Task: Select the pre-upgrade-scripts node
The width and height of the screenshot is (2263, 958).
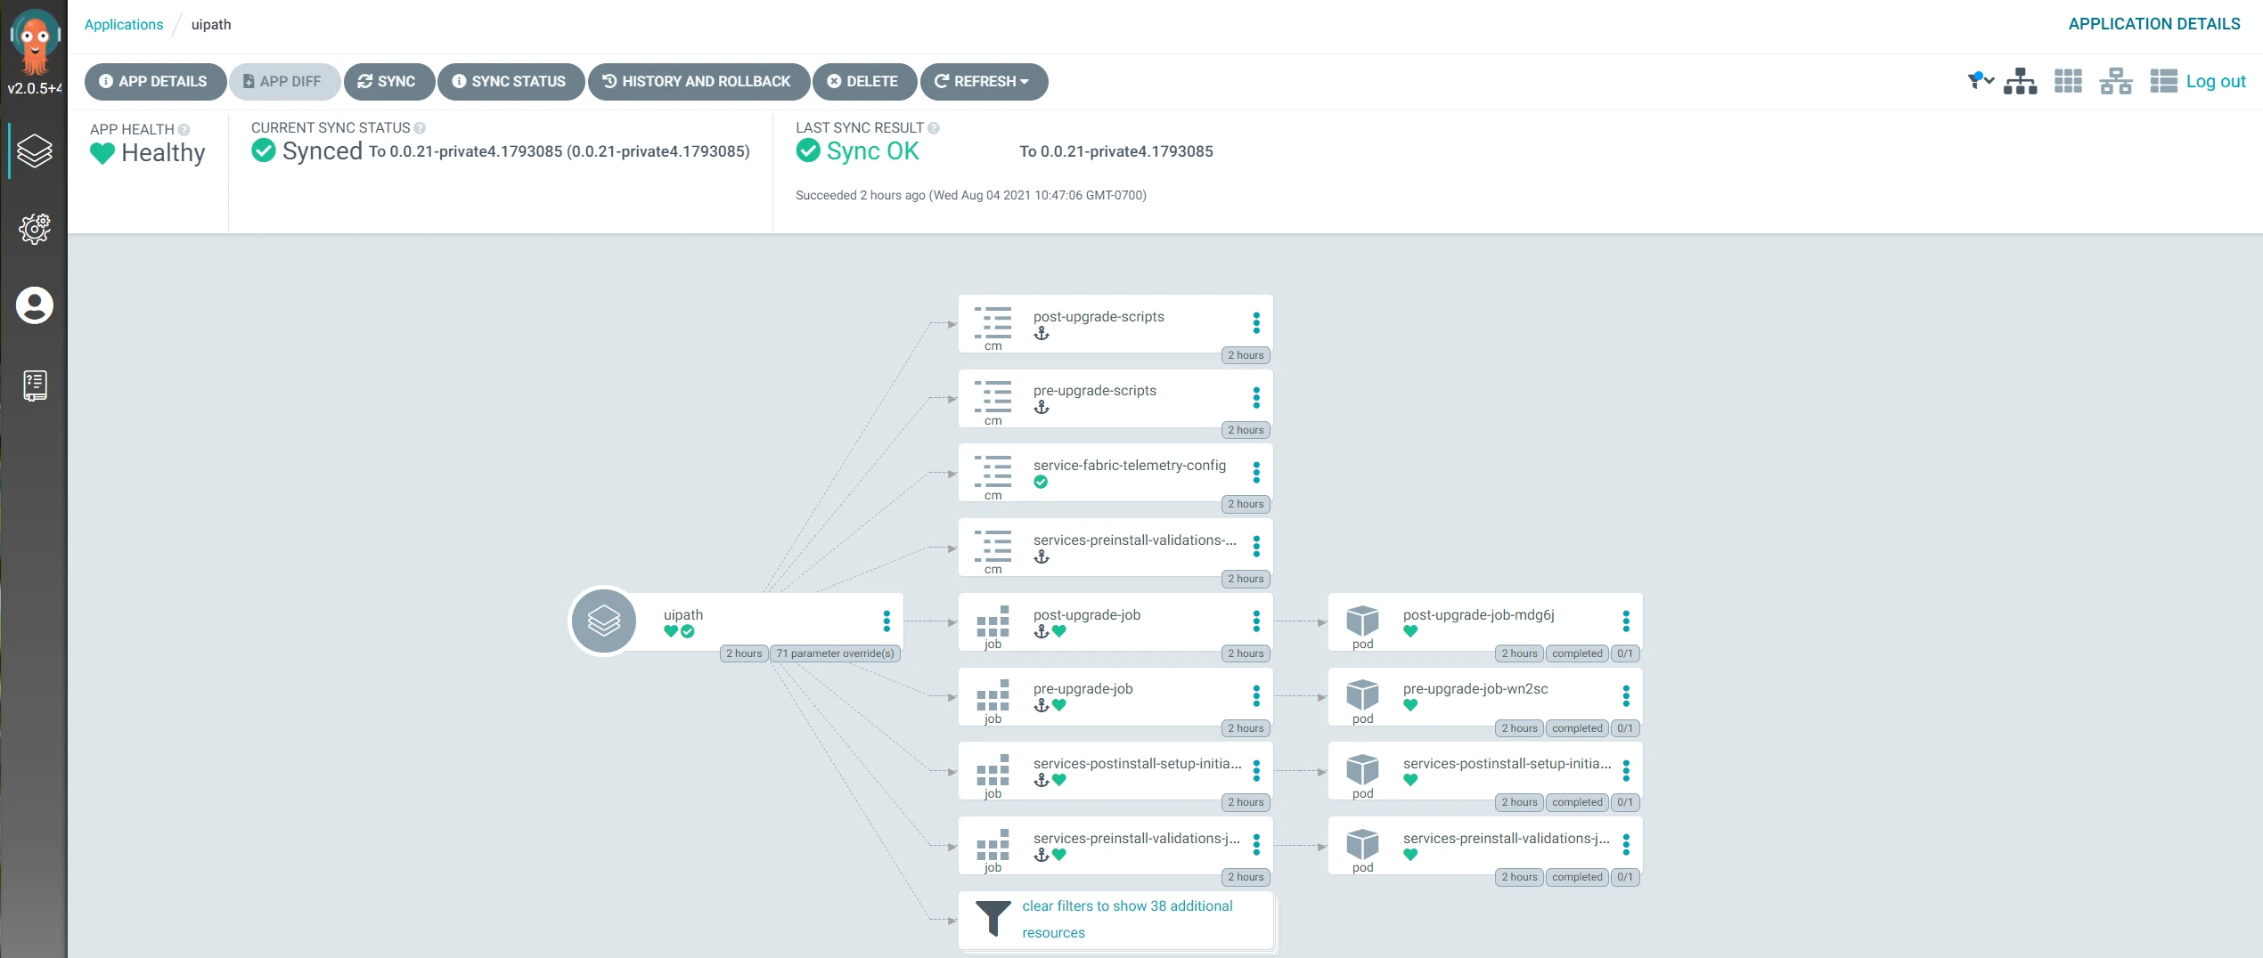Action: click(x=1115, y=398)
